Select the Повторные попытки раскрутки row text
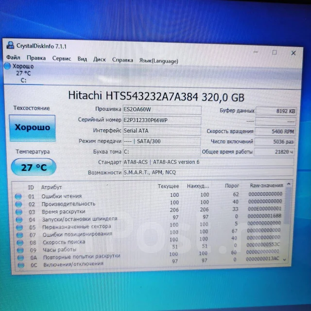Screen dimensions: 311x311 82,257
